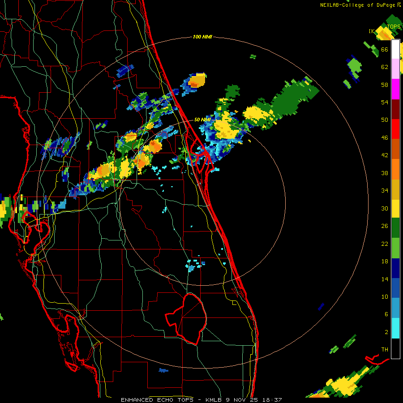Click the 14 value on the legend
Screen dimensions: 403x403
(x=385, y=279)
